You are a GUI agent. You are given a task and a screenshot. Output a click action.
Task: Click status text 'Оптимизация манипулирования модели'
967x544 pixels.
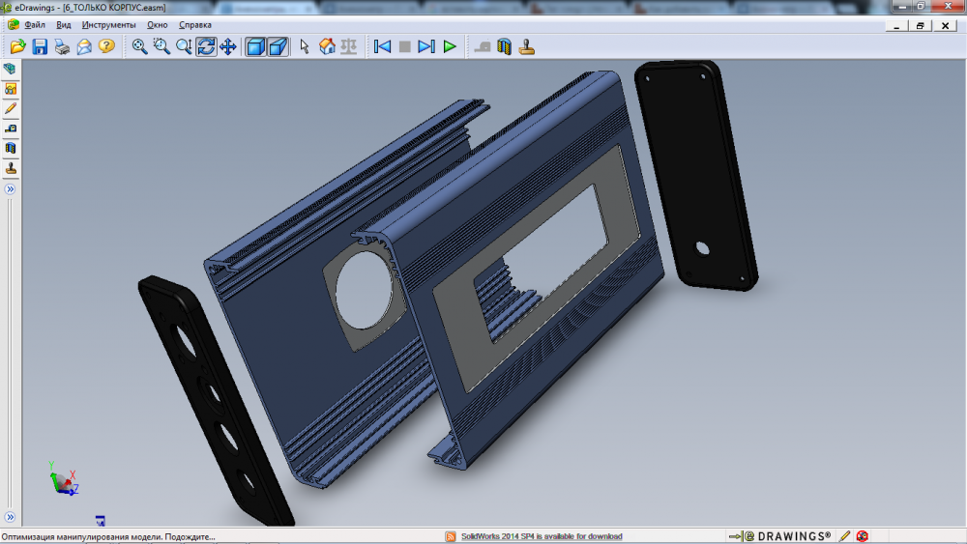click(x=108, y=536)
